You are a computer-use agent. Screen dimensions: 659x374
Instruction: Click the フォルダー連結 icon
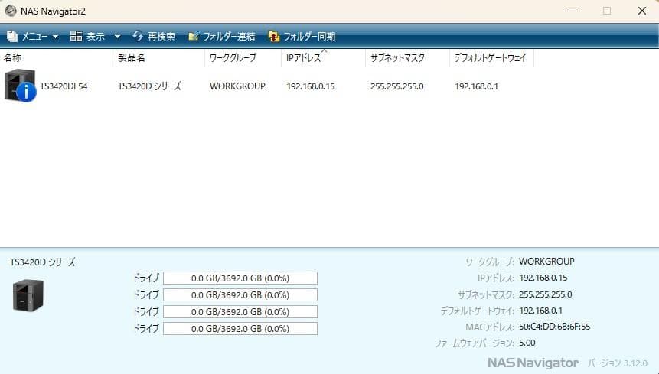pos(194,36)
